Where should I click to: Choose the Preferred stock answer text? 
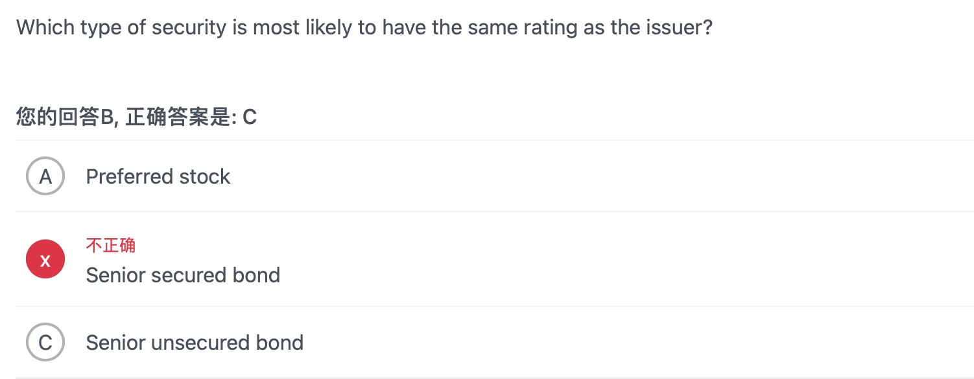pyautogui.click(x=158, y=177)
